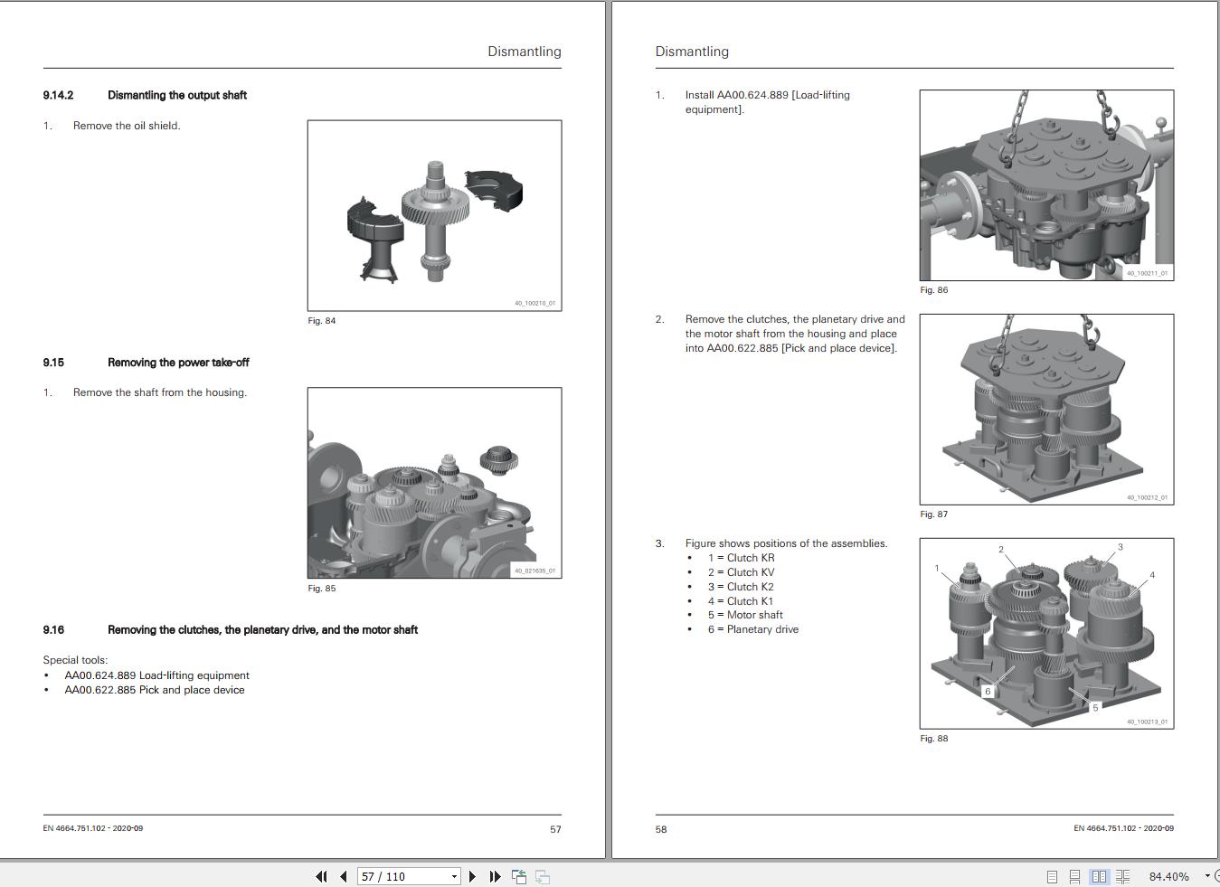
Task: Click the Fig. 88 assembly positions diagram
Action: [x=1045, y=633]
